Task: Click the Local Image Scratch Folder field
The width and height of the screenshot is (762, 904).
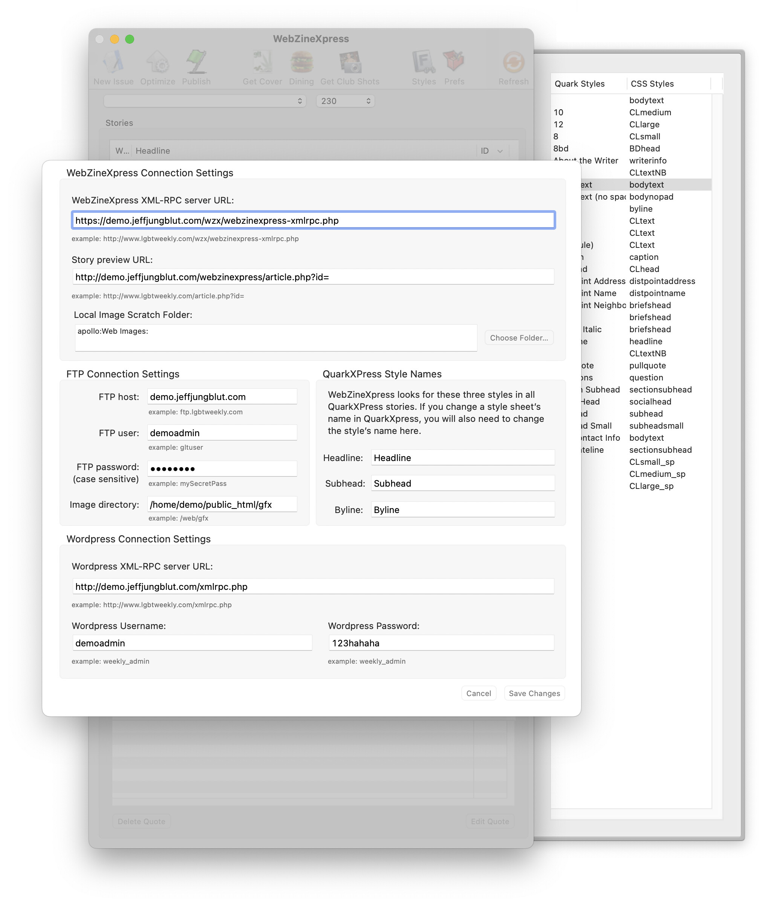Action: pos(276,338)
